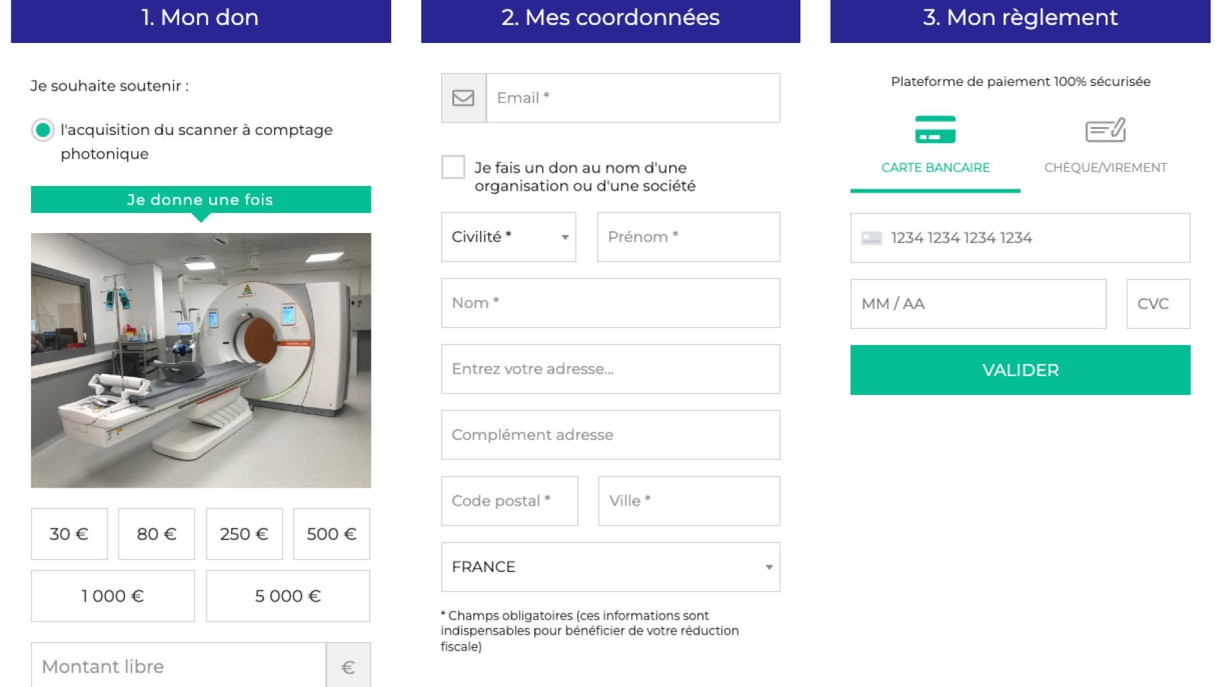This screenshot has width=1223, height=687.
Task: Click the green credit card icon
Action: (x=935, y=132)
